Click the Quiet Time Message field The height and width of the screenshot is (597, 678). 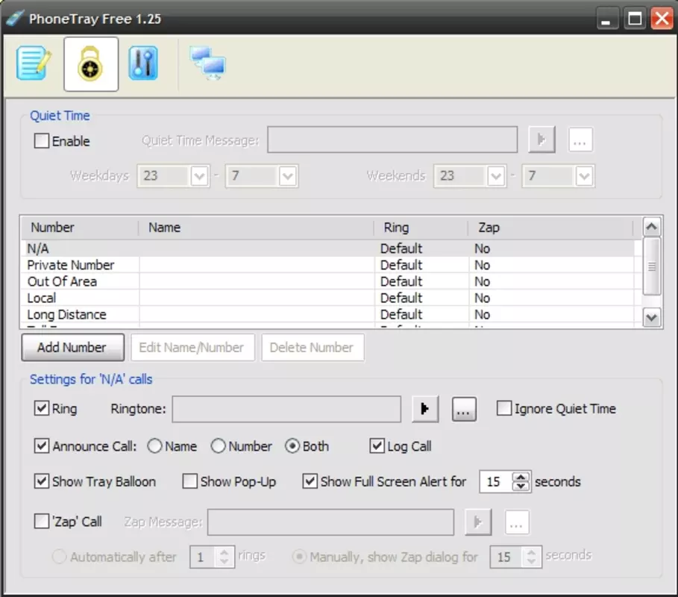(x=392, y=140)
